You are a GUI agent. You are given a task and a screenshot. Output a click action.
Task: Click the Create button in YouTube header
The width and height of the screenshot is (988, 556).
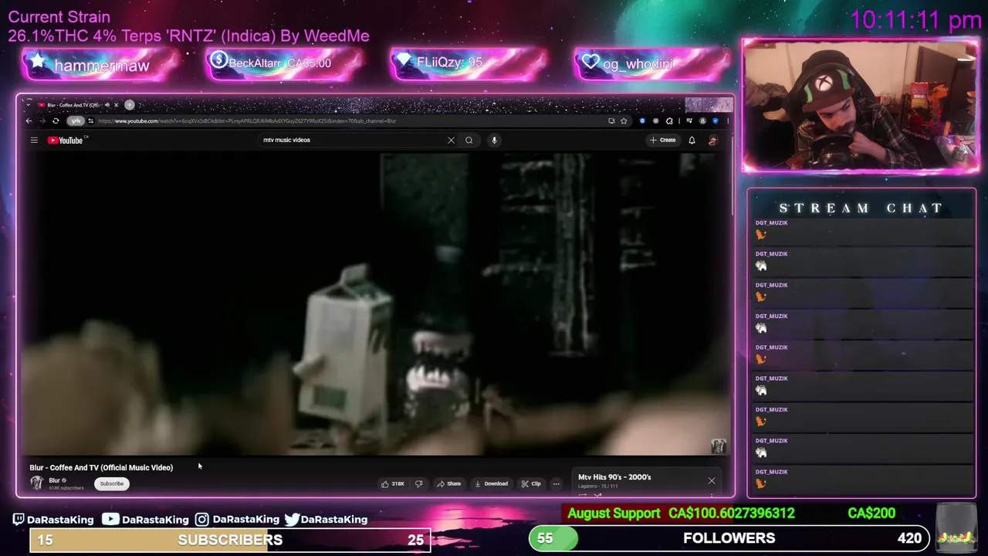(x=663, y=140)
